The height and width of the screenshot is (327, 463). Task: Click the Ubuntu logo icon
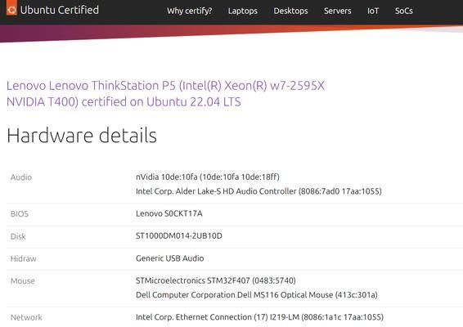[x=11, y=9]
